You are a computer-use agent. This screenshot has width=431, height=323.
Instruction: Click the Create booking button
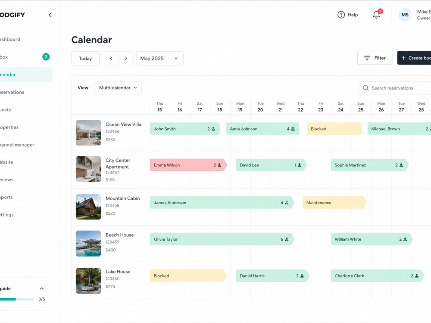414,58
